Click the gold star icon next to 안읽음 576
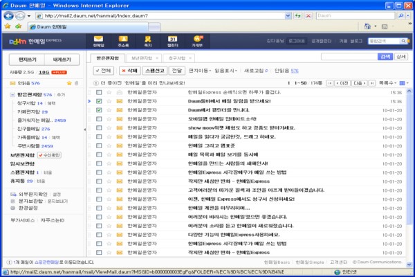The height and width of the screenshot is (277, 415). pyautogui.click(x=69, y=83)
